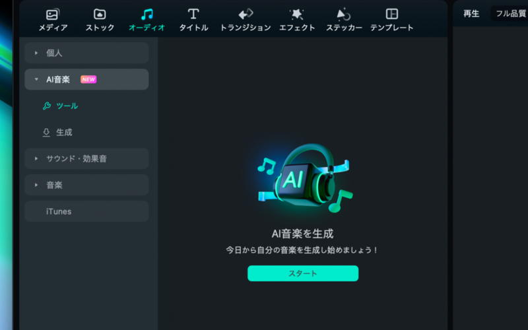The height and width of the screenshot is (330, 528).
Task: Switch to the ストック tab label
Action: point(100,28)
